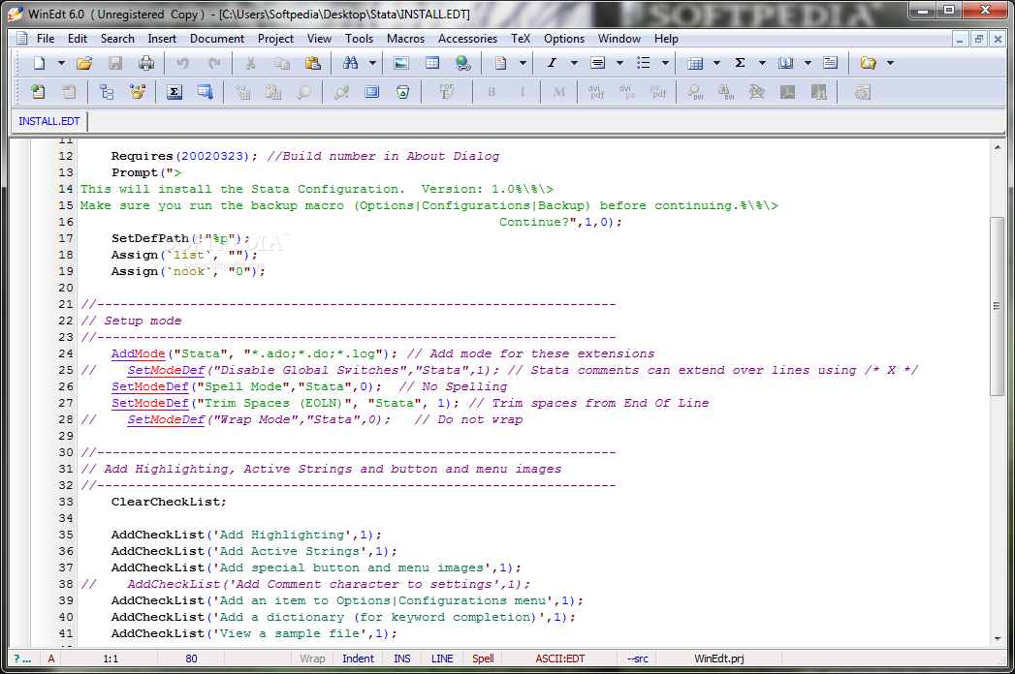The width and height of the screenshot is (1015, 674).
Task: Click the scrollbar down arrow
Action: tap(997, 639)
